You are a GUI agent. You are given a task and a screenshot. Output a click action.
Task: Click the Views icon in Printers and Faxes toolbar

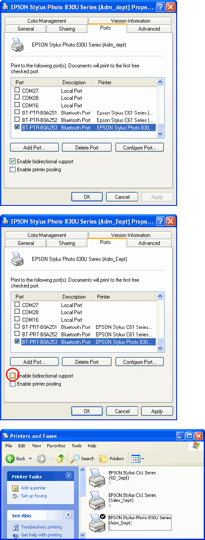135,458
